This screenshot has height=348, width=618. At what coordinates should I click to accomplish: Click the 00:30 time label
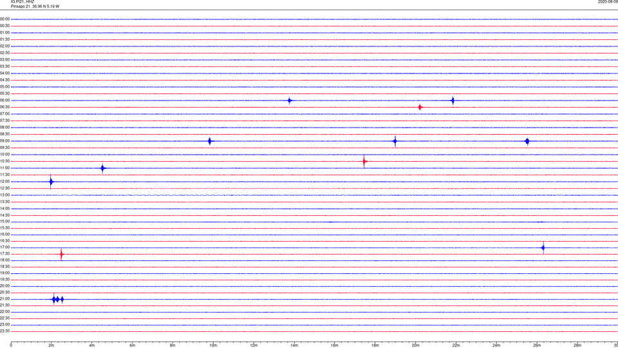tap(5, 26)
